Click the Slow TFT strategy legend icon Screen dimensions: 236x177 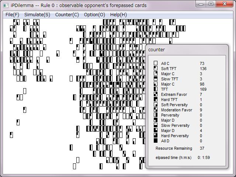[x=156, y=79]
